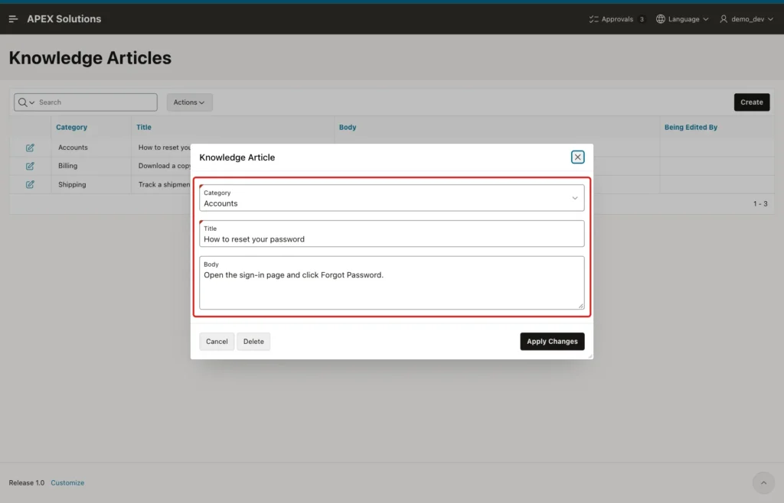Open the search column selector magnifier icon

point(26,102)
